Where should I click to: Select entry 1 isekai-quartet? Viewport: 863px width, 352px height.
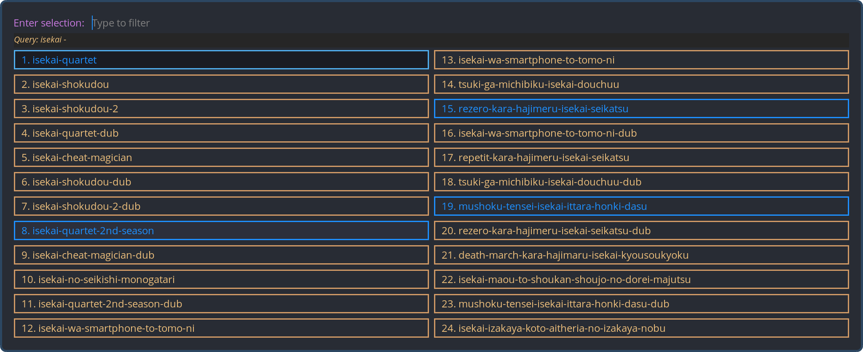pos(221,60)
